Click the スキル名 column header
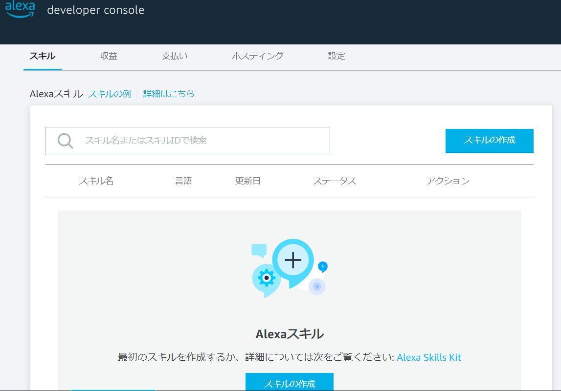 click(96, 181)
